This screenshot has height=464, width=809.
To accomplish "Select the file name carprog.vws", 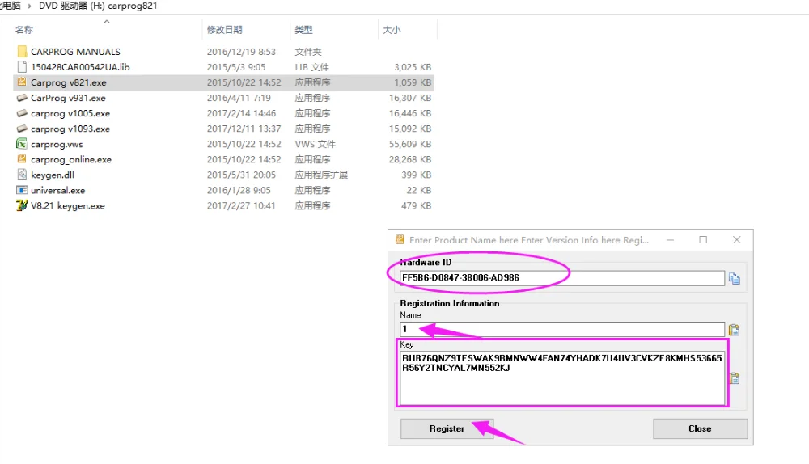I will (57, 145).
